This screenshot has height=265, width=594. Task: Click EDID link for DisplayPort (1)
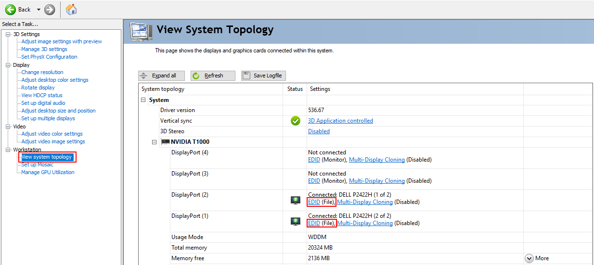(x=314, y=223)
